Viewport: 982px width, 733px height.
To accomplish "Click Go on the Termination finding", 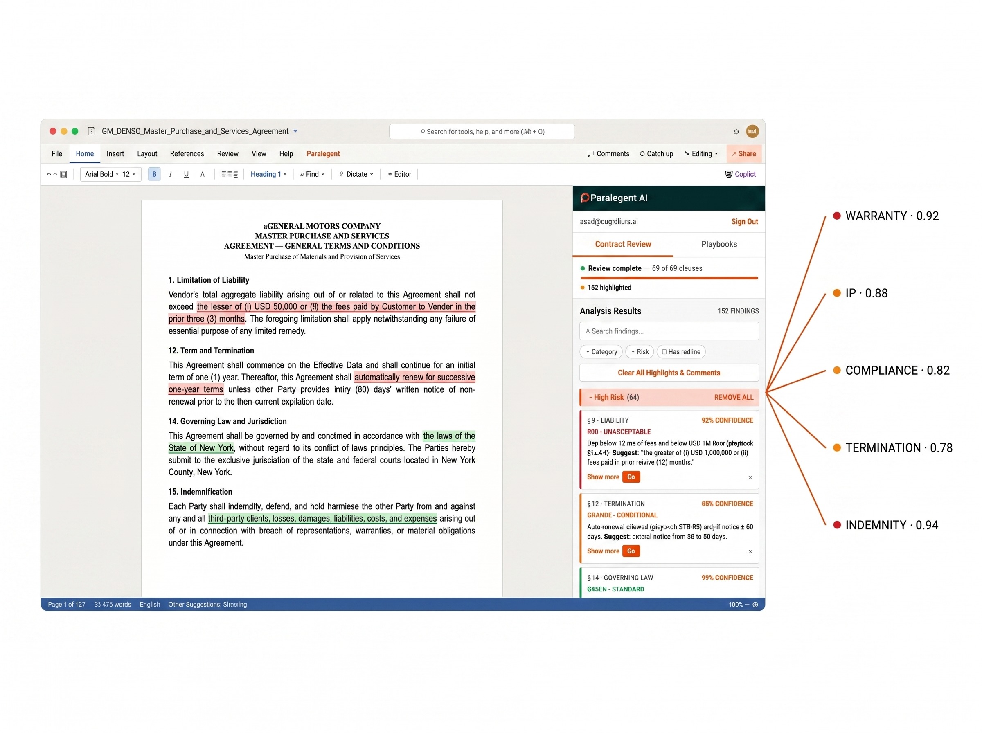I will coord(631,551).
